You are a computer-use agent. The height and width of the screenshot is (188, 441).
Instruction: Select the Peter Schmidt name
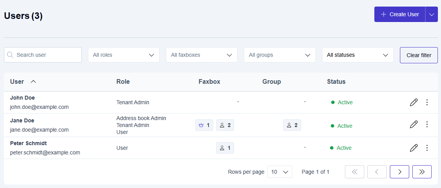pos(28,143)
